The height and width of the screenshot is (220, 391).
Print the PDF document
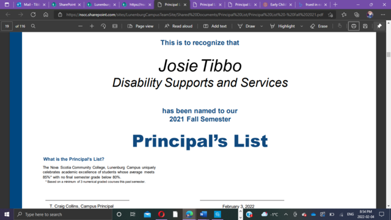[x=354, y=26]
